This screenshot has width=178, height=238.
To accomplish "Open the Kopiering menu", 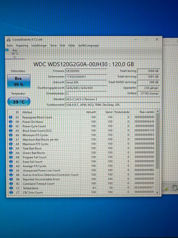I will [22, 45].
